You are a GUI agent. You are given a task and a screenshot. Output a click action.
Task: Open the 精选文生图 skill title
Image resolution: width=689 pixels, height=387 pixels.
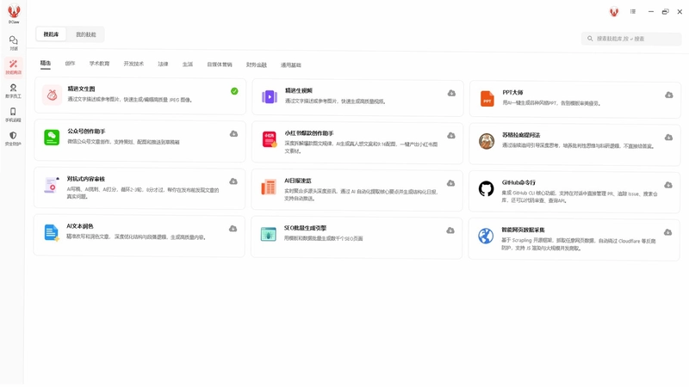[x=81, y=89]
